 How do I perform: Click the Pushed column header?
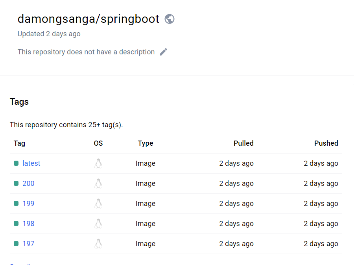tap(326, 143)
